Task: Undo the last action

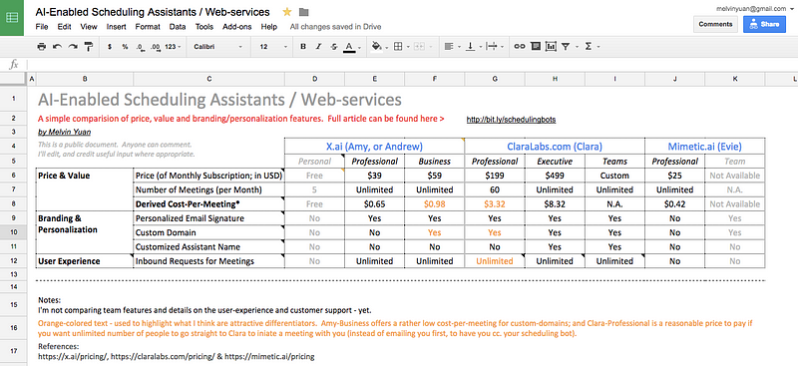Action: click(57, 46)
